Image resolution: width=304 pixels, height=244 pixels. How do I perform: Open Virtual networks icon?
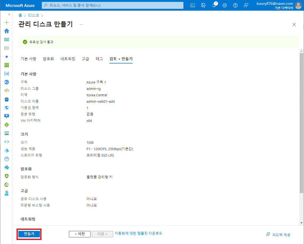[7, 142]
